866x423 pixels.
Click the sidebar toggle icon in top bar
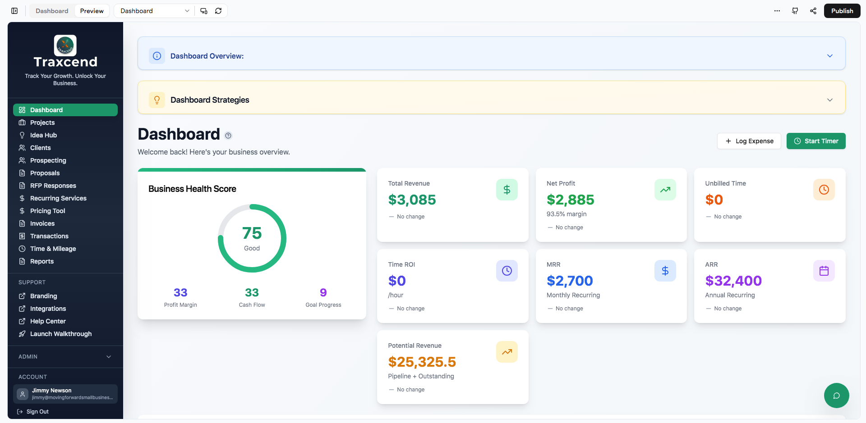(x=14, y=11)
